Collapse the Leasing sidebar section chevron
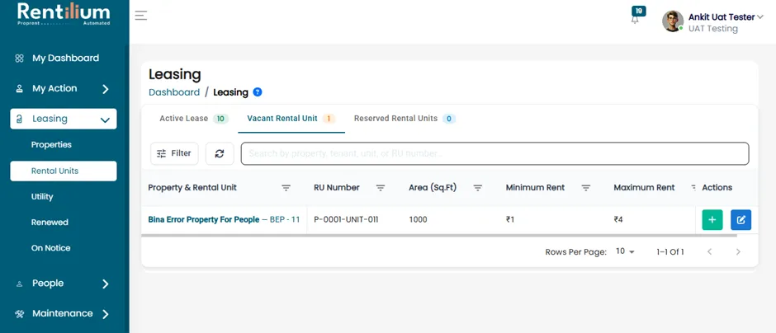Screen dimensions: 776x333 click(105, 120)
